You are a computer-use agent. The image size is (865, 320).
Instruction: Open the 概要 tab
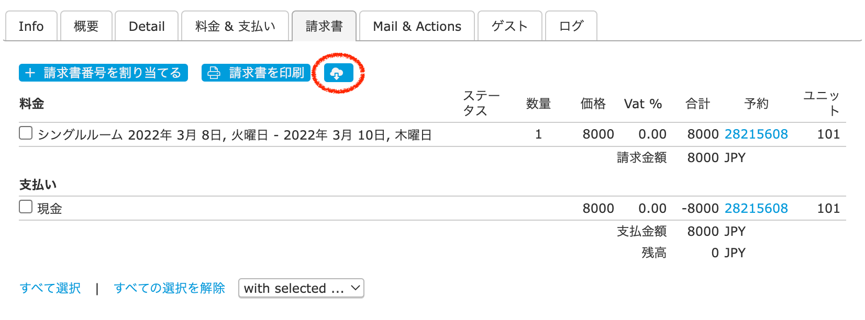[x=86, y=26]
